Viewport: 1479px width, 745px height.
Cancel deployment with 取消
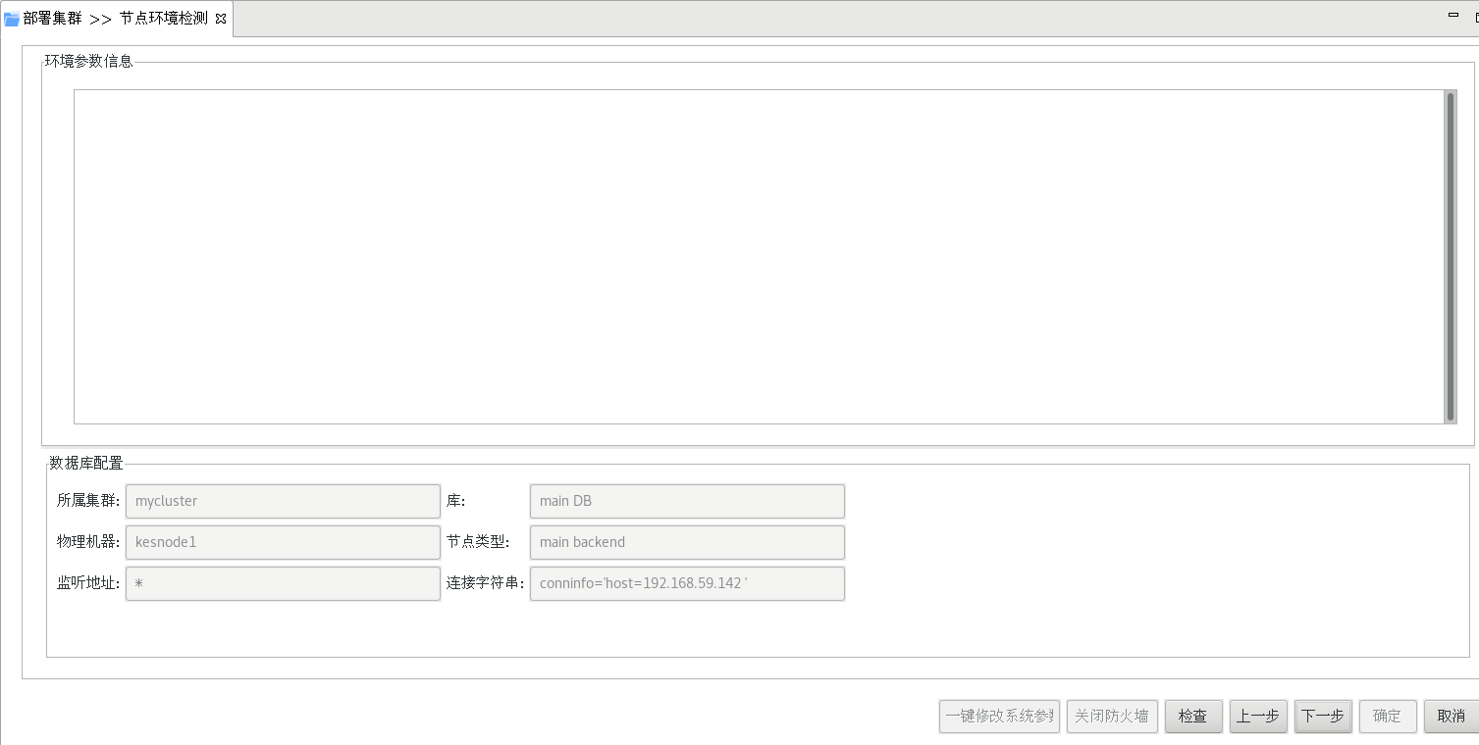pos(1451,717)
